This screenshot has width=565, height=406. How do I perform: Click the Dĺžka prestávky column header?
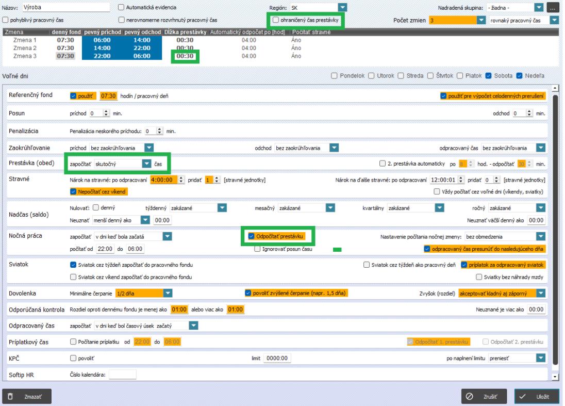pos(186,33)
